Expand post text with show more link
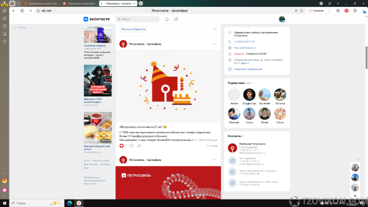This screenshot has width=368, height=207. [x=208, y=140]
